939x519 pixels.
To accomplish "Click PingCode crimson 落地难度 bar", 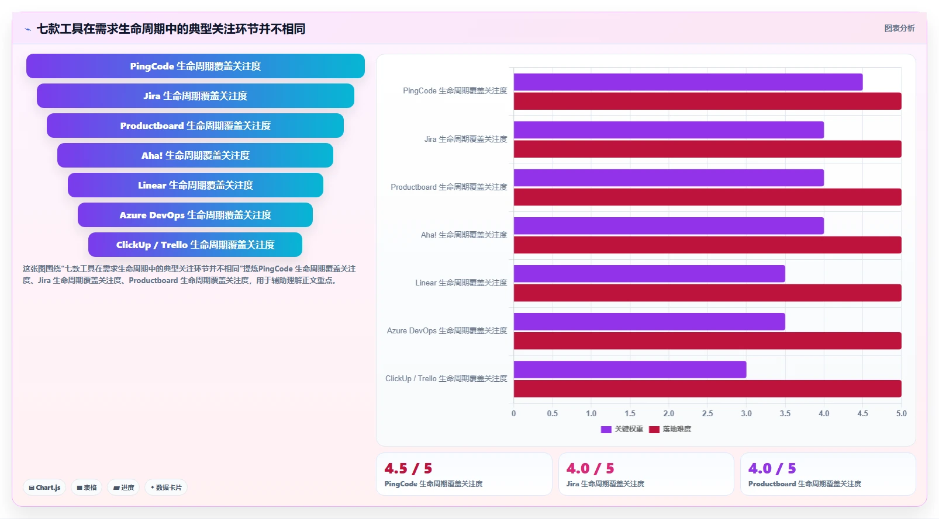I will 707,101.
